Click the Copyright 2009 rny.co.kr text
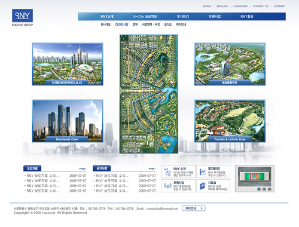 coord(50,213)
